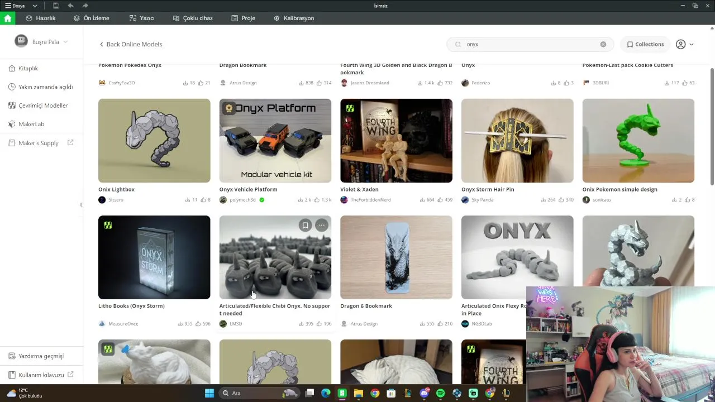Image resolution: width=715 pixels, height=402 pixels.
Task: Click the redo arrow icon
Action: [x=85, y=6]
